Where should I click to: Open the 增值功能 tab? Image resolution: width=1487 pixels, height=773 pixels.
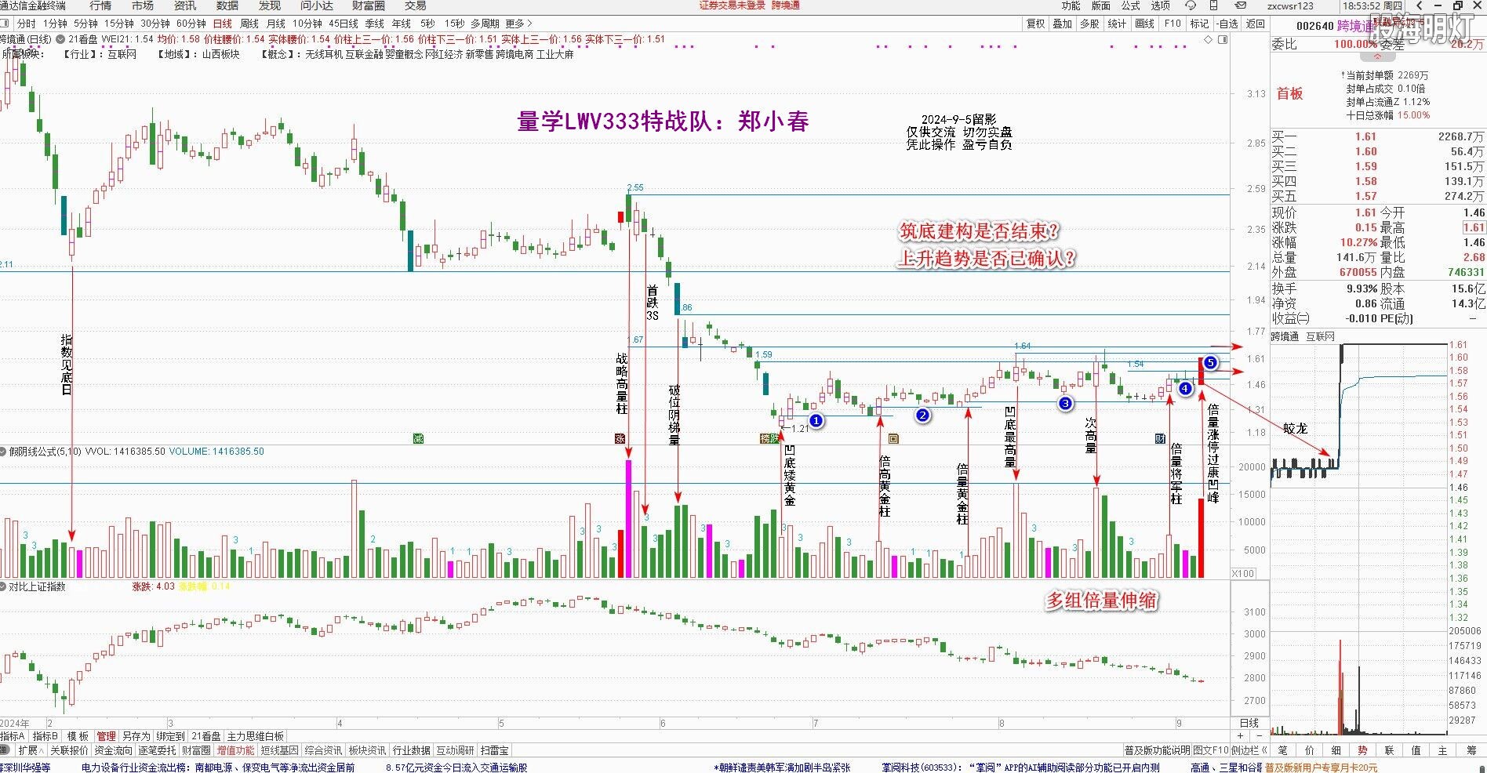pyautogui.click(x=236, y=750)
